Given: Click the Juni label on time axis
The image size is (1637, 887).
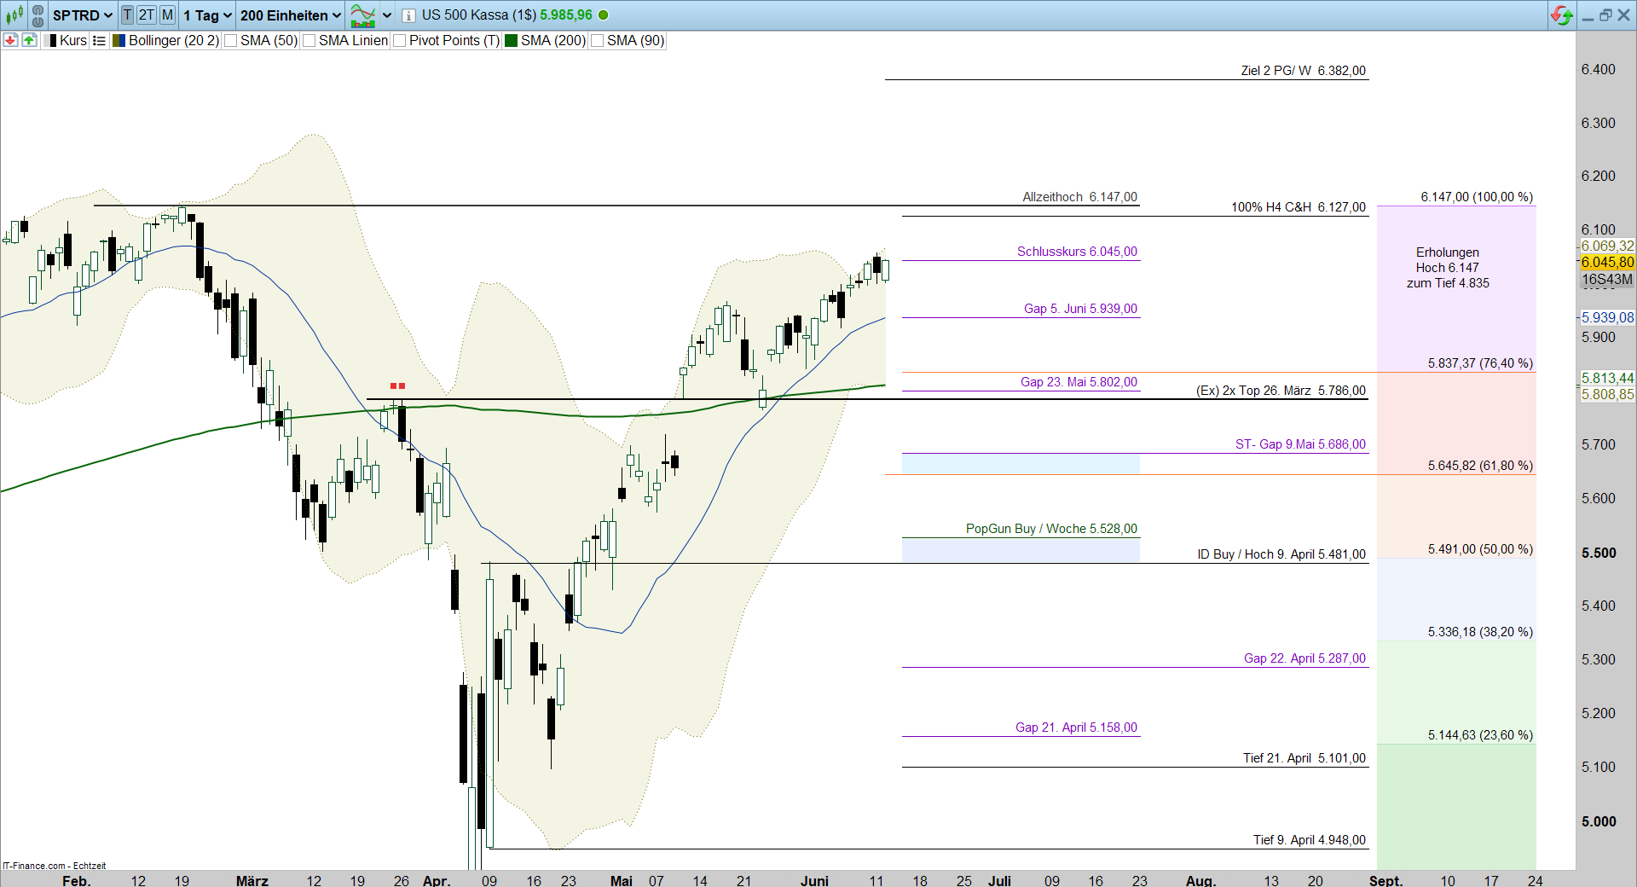Looking at the screenshot, I should click(x=814, y=880).
